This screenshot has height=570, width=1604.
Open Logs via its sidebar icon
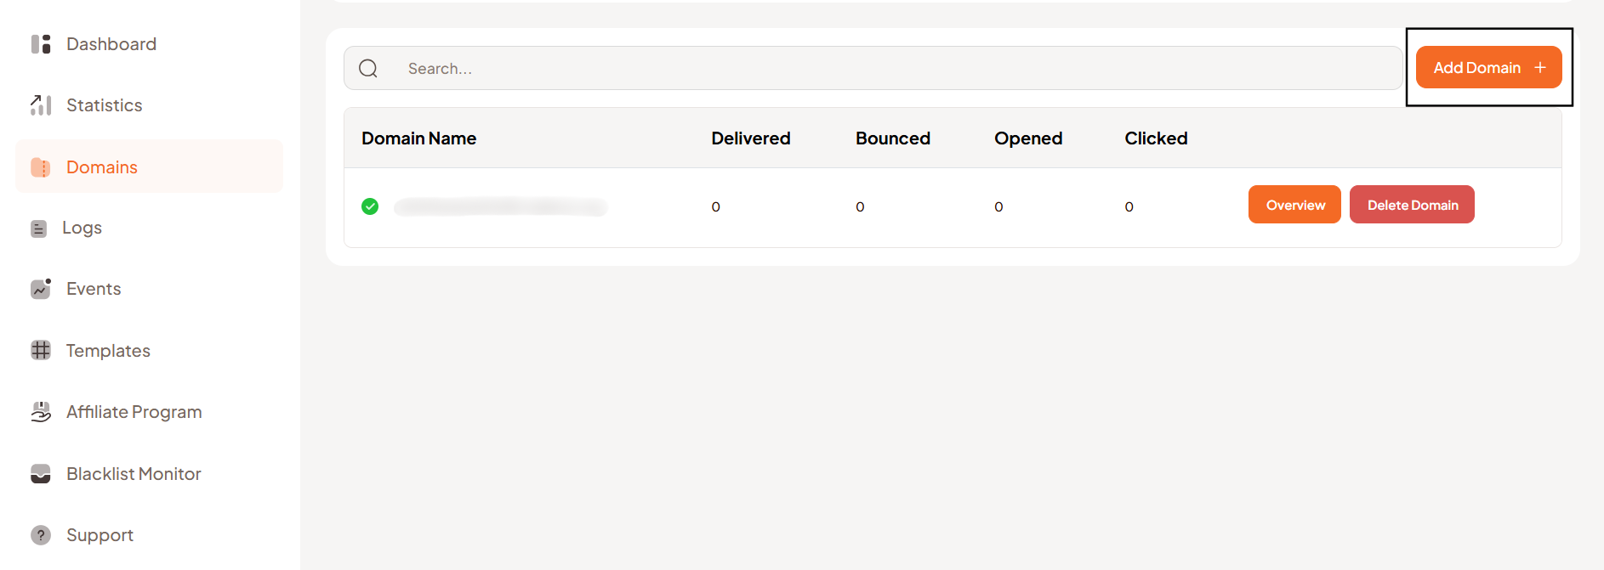[x=40, y=228]
